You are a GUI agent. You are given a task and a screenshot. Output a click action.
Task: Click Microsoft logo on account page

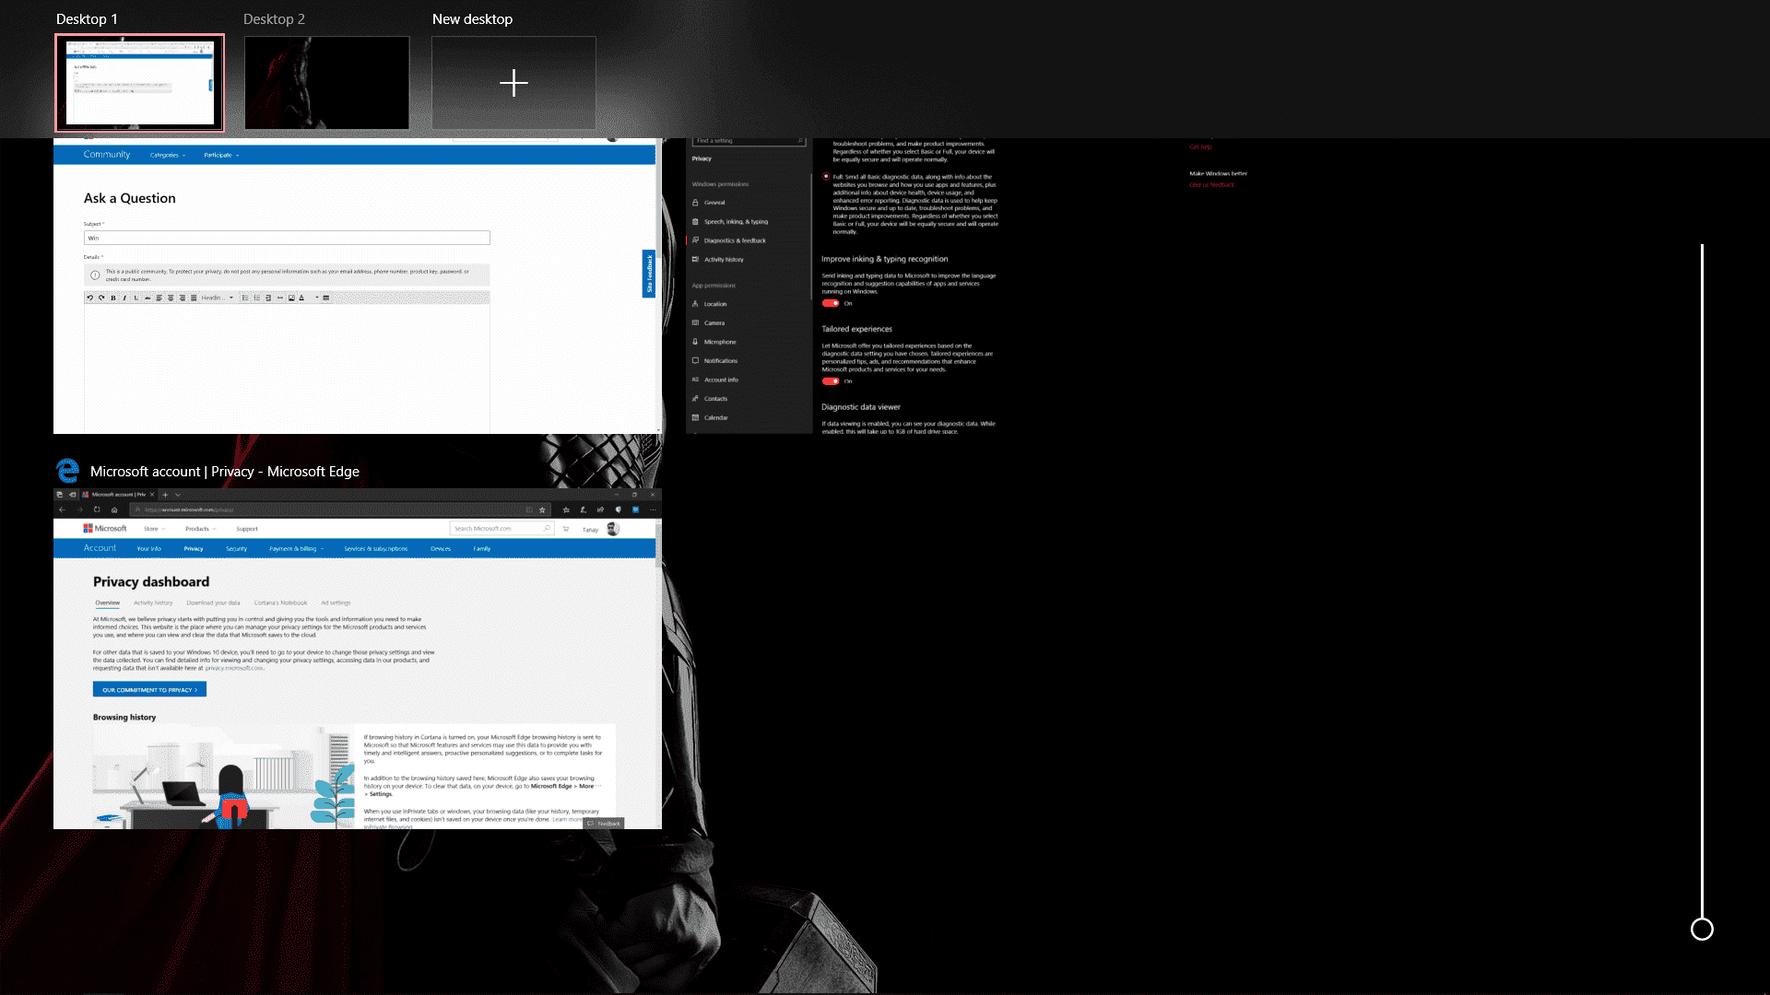tap(105, 529)
